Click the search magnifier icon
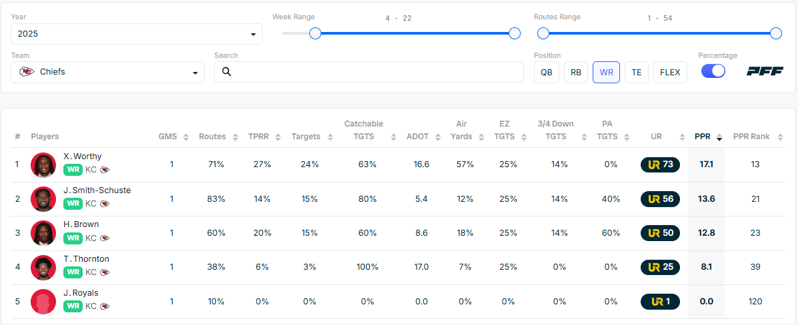The height and width of the screenshot is (325, 798). [x=227, y=72]
